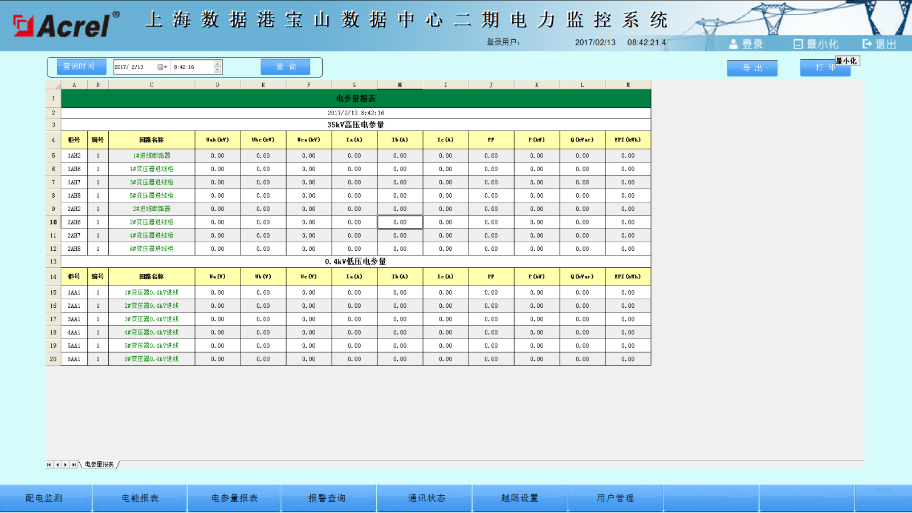The width and height of the screenshot is (912, 513).
Task: Go to next sheet tab arrow
Action: coord(66,465)
